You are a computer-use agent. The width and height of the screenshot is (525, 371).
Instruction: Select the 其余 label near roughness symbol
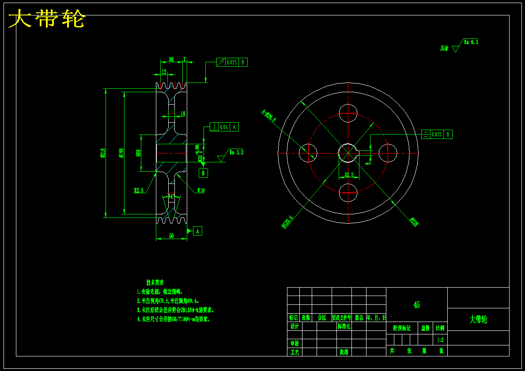(x=444, y=49)
